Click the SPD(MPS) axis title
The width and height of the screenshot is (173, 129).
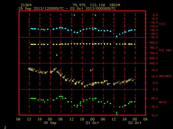165,76
